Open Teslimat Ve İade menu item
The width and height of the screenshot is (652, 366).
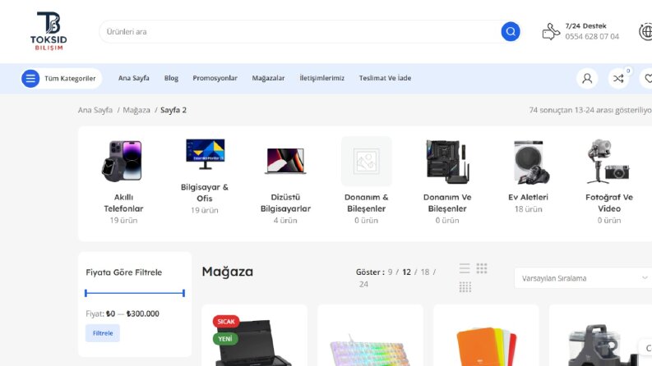pyautogui.click(x=385, y=78)
